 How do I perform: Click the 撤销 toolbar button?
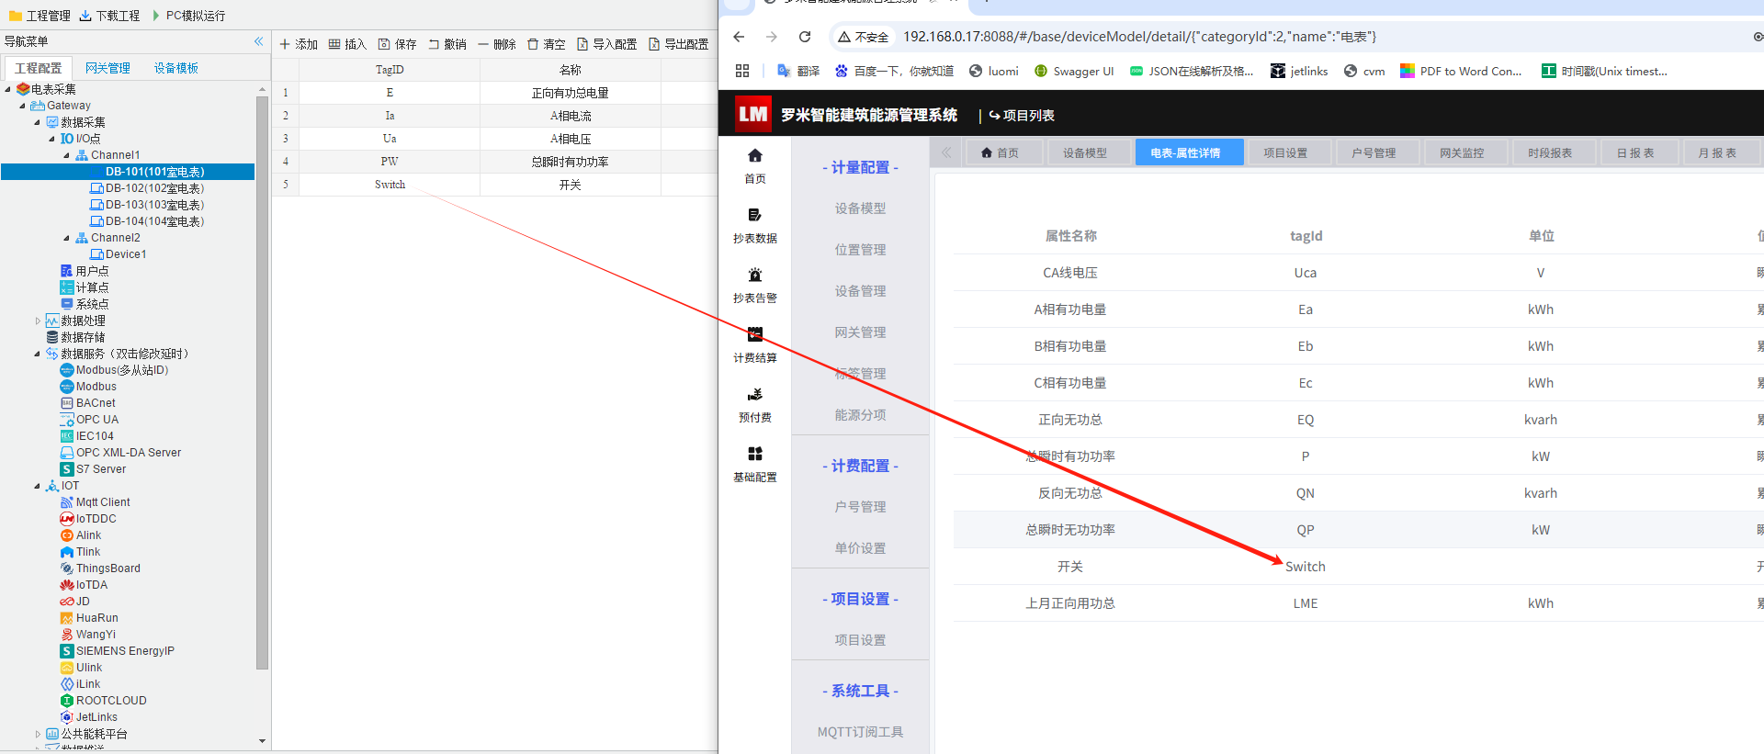point(447,44)
